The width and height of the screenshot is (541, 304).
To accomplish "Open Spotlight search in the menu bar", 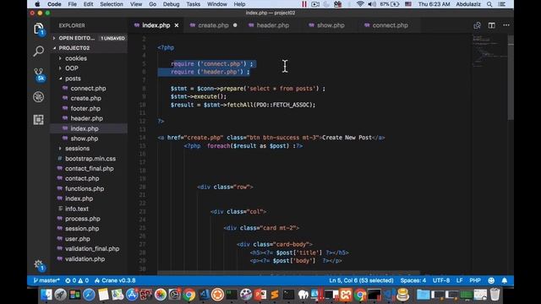I will click(x=489, y=4).
